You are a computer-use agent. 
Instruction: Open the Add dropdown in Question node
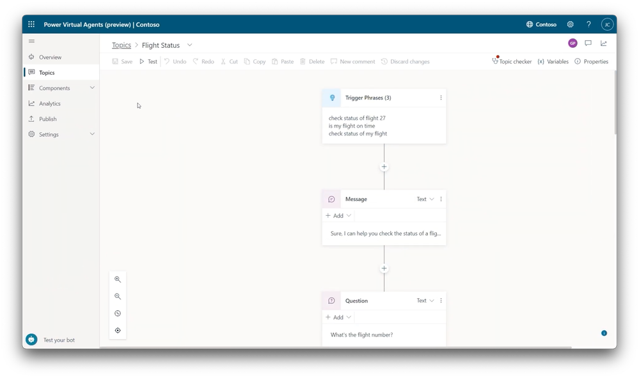pyautogui.click(x=338, y=317)
